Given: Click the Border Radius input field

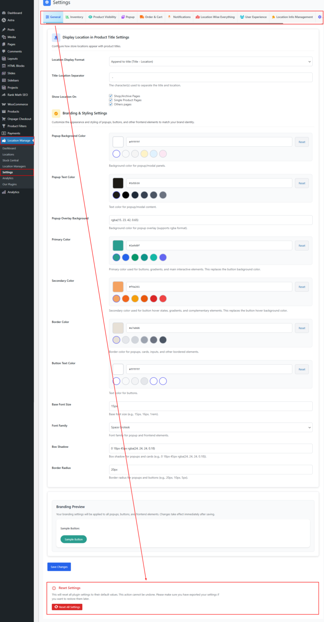Looking at the screenshot, I should tap(211, 469).
